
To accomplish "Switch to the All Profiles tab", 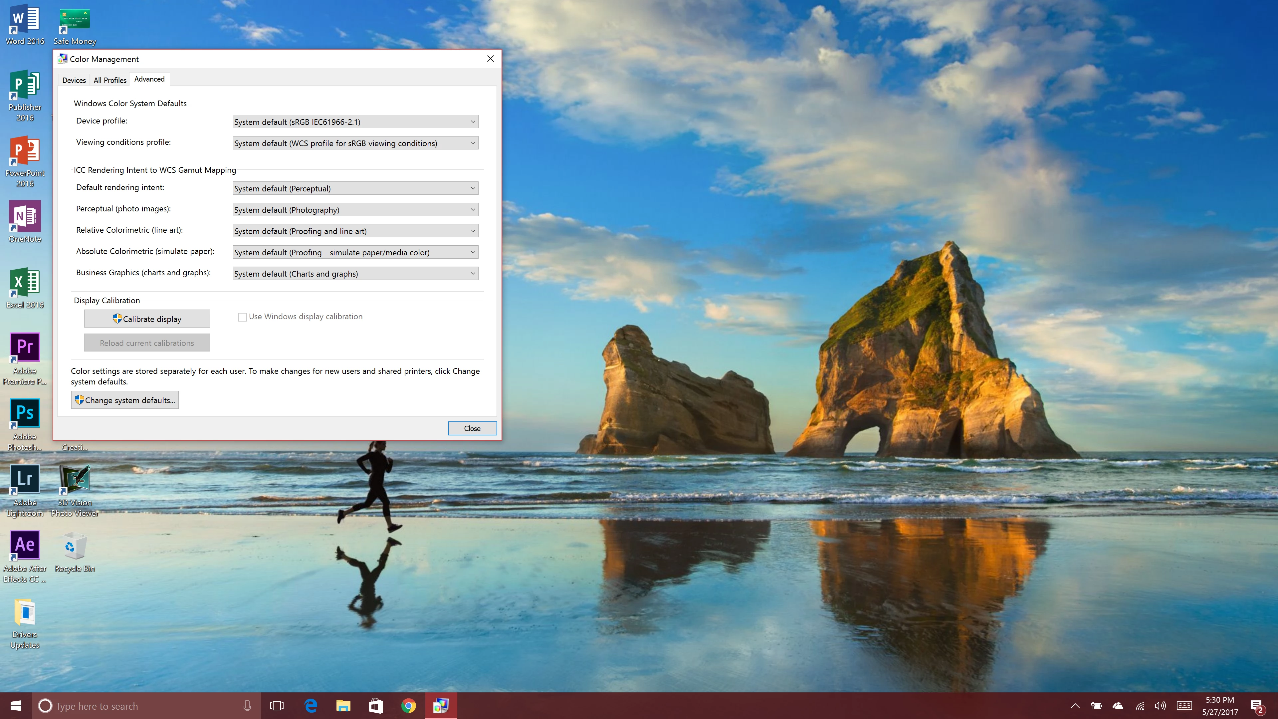I will (x=109, y=80).
